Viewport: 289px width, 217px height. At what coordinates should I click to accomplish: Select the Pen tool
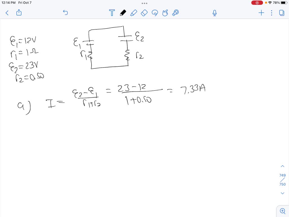coord(123,13)
